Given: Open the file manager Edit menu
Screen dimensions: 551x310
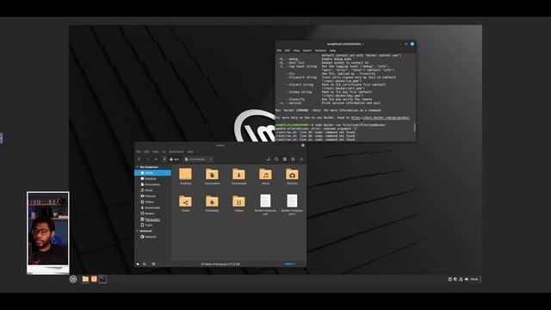Looking at the screenshot, I should [146, 152].
